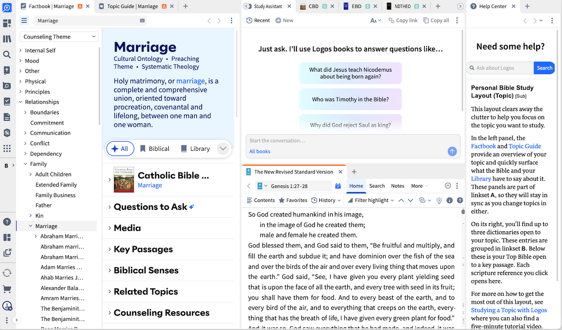562x330 pixels.
Task: Open the apps grid in the sidebar
Action: tap(7, 149)
